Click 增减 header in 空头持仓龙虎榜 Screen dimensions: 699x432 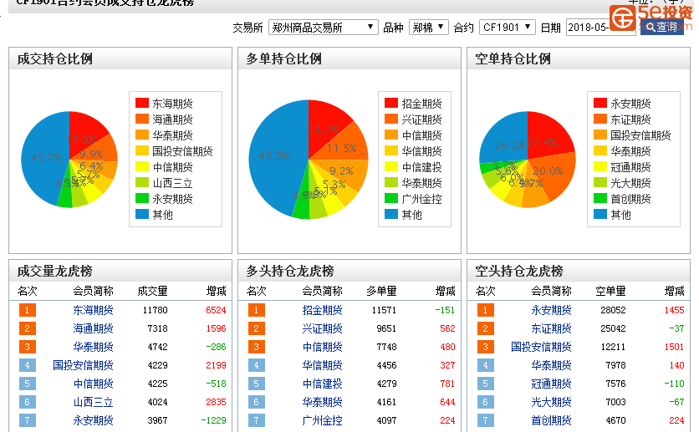tap(674, 292)
